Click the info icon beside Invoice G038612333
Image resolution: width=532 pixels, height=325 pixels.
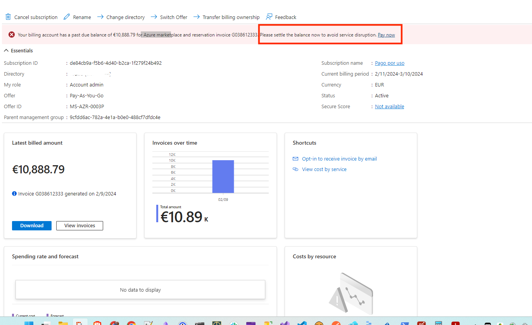coord(14,194)
